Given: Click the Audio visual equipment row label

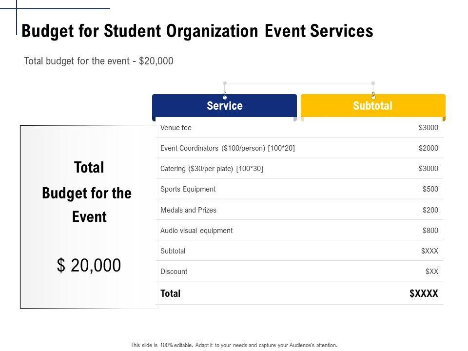Looking at the screenshot, I should tap(196, 231).
